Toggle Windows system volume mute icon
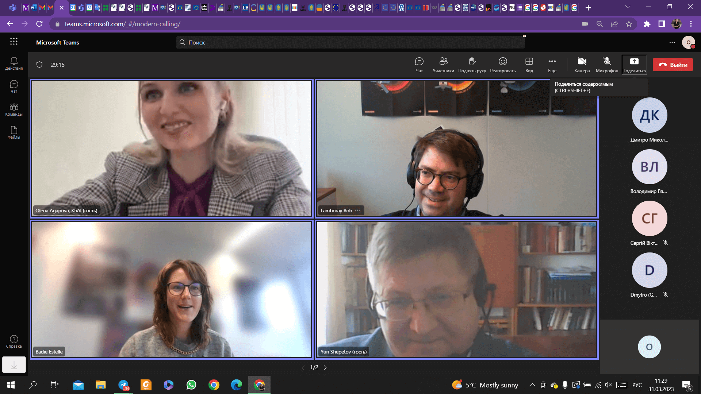This screenshot has height=394, width=701. click(x=608, y=385)
